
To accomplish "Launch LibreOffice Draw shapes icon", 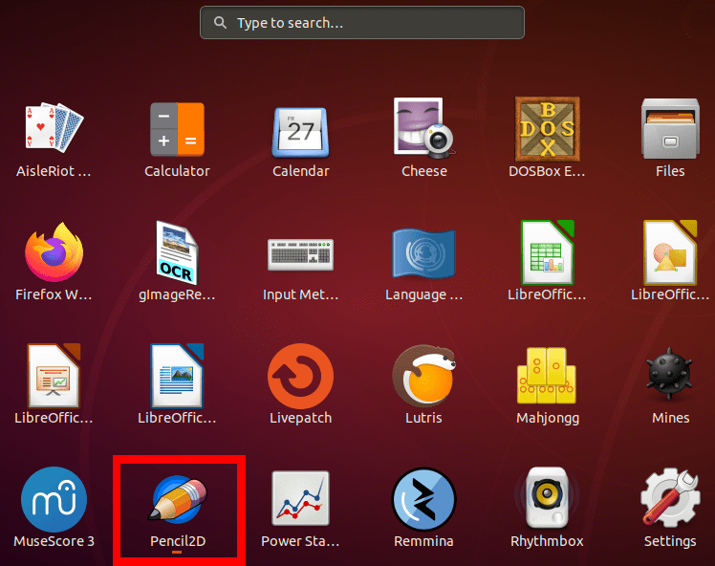I will [670, 252].
